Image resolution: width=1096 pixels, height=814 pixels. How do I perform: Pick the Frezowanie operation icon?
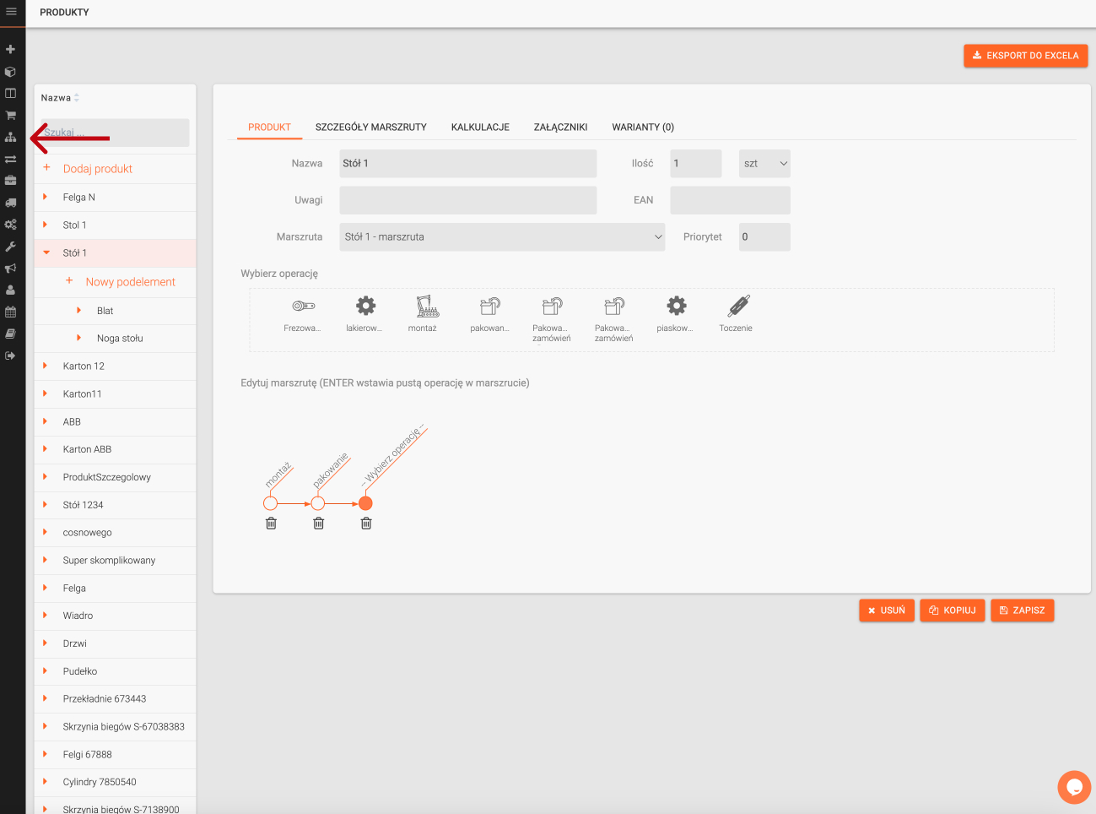pos(303,306)
